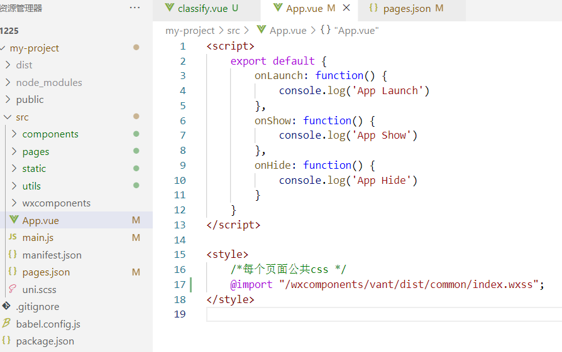Click my-project in the breadcrumb
Viewport: 562px width, 352px height.
(190, 31)
